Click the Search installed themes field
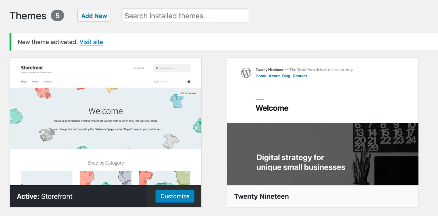This screenshot has width=438, height=216. 185,15
